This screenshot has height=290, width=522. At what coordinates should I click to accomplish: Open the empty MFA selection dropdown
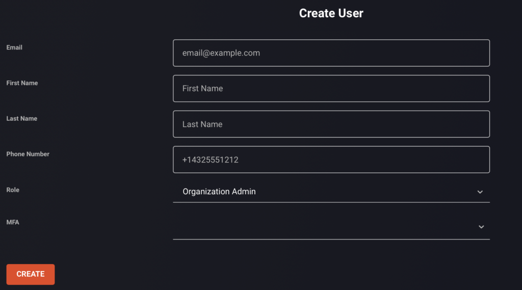331,227
